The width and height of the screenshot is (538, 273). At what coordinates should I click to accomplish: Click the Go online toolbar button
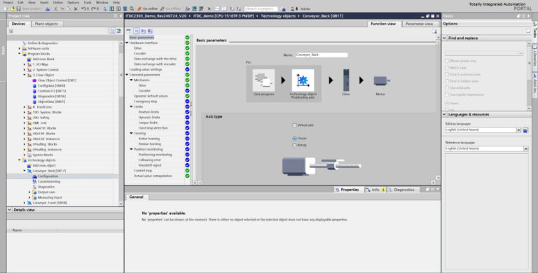[147, 8]
